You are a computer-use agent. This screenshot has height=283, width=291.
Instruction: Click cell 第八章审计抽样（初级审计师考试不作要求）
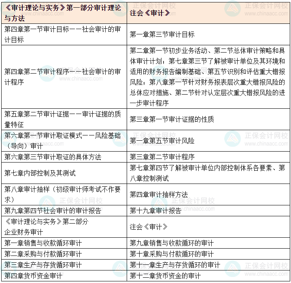click(64, 194)
